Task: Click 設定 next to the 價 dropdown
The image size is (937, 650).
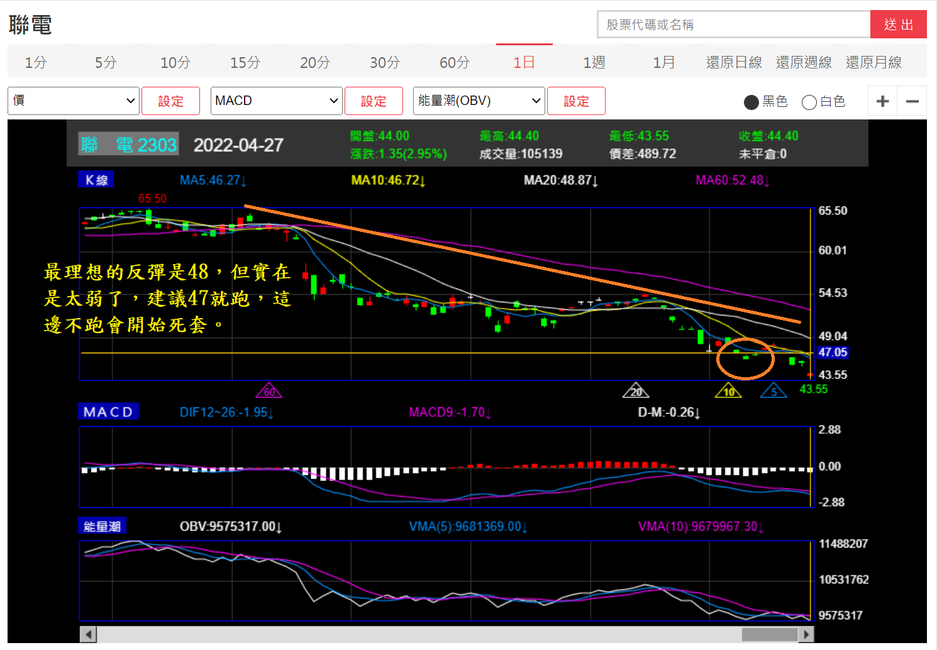Action: point(170,101)
